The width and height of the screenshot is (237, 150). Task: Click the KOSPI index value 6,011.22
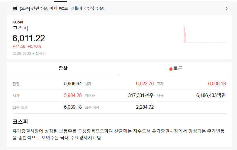[x=29, y=38]
